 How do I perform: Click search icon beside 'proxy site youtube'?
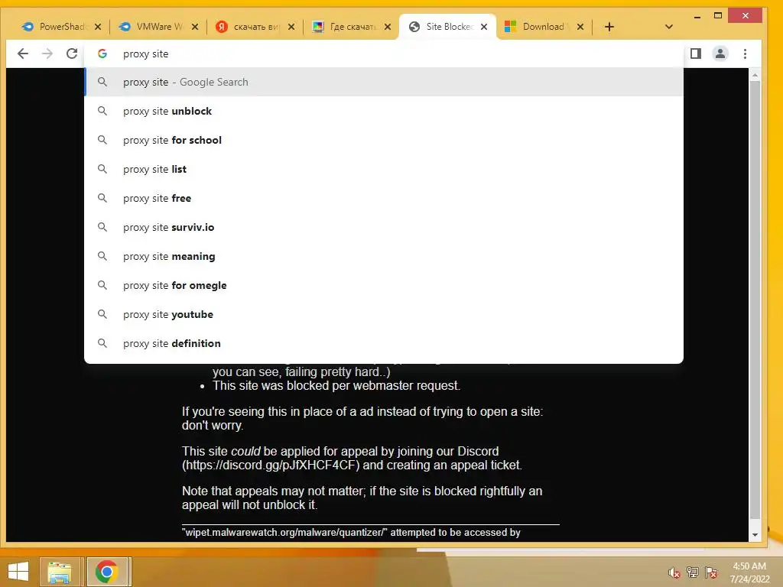(102, 314)
